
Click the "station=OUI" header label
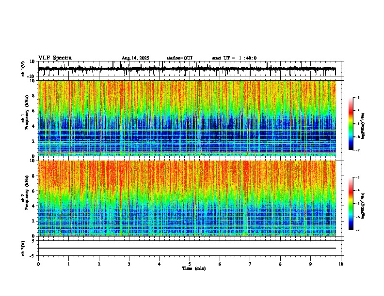click(x=179, y=58)
